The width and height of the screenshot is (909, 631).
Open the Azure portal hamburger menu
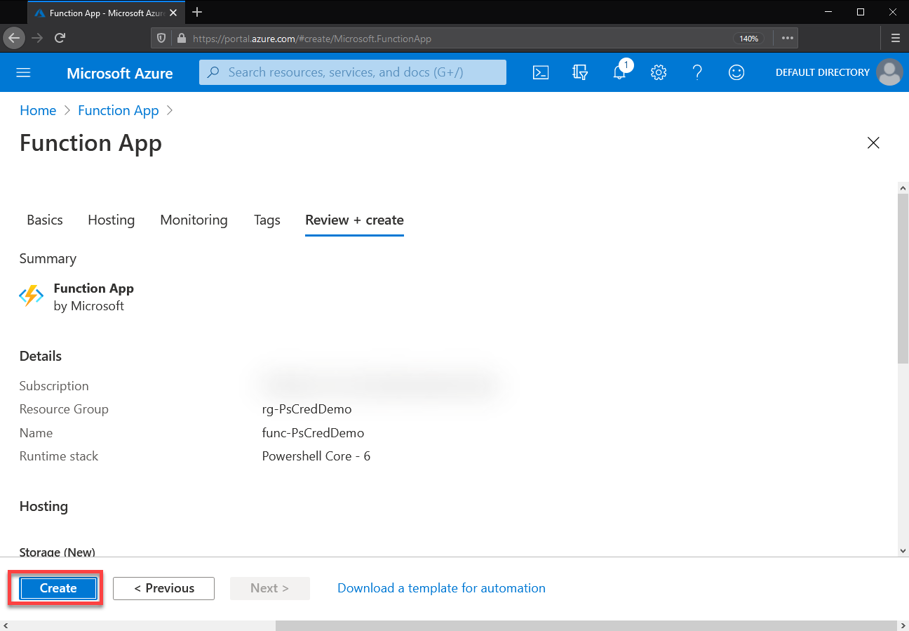point(23,72)
